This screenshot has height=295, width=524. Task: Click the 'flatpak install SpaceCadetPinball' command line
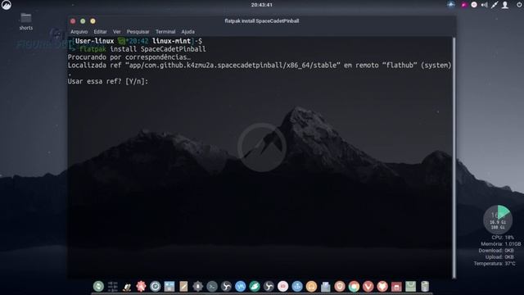click(x=142, y=49)
